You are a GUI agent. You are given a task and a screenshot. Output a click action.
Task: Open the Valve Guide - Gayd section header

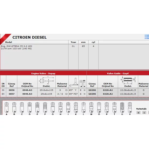pyautogui.click(x=118, y=73)
